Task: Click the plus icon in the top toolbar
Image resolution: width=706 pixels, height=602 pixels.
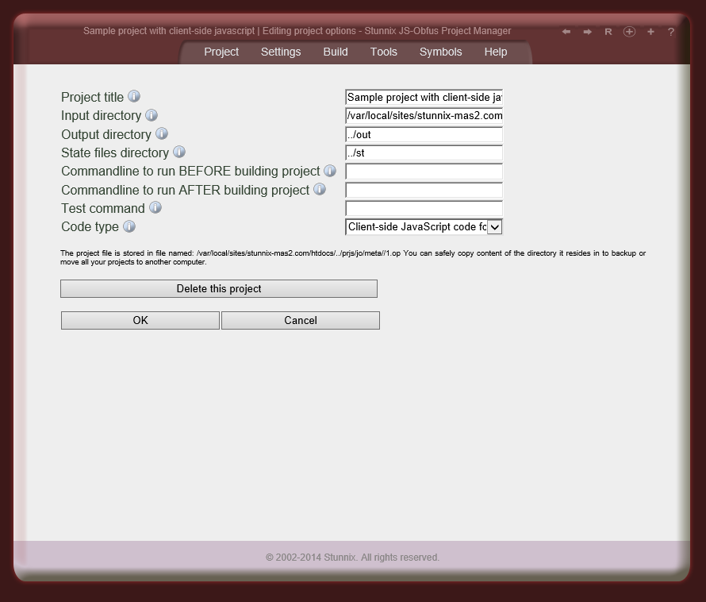Action: [x=650, y=32]
